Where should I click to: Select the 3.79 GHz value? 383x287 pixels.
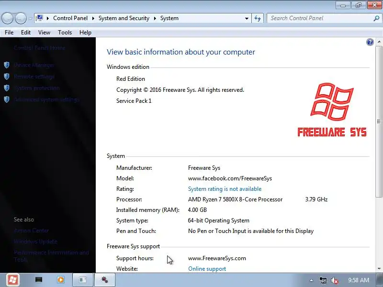point(316,199)
